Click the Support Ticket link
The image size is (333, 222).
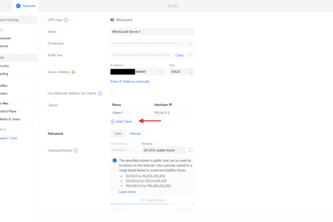(x=9, y=138)
